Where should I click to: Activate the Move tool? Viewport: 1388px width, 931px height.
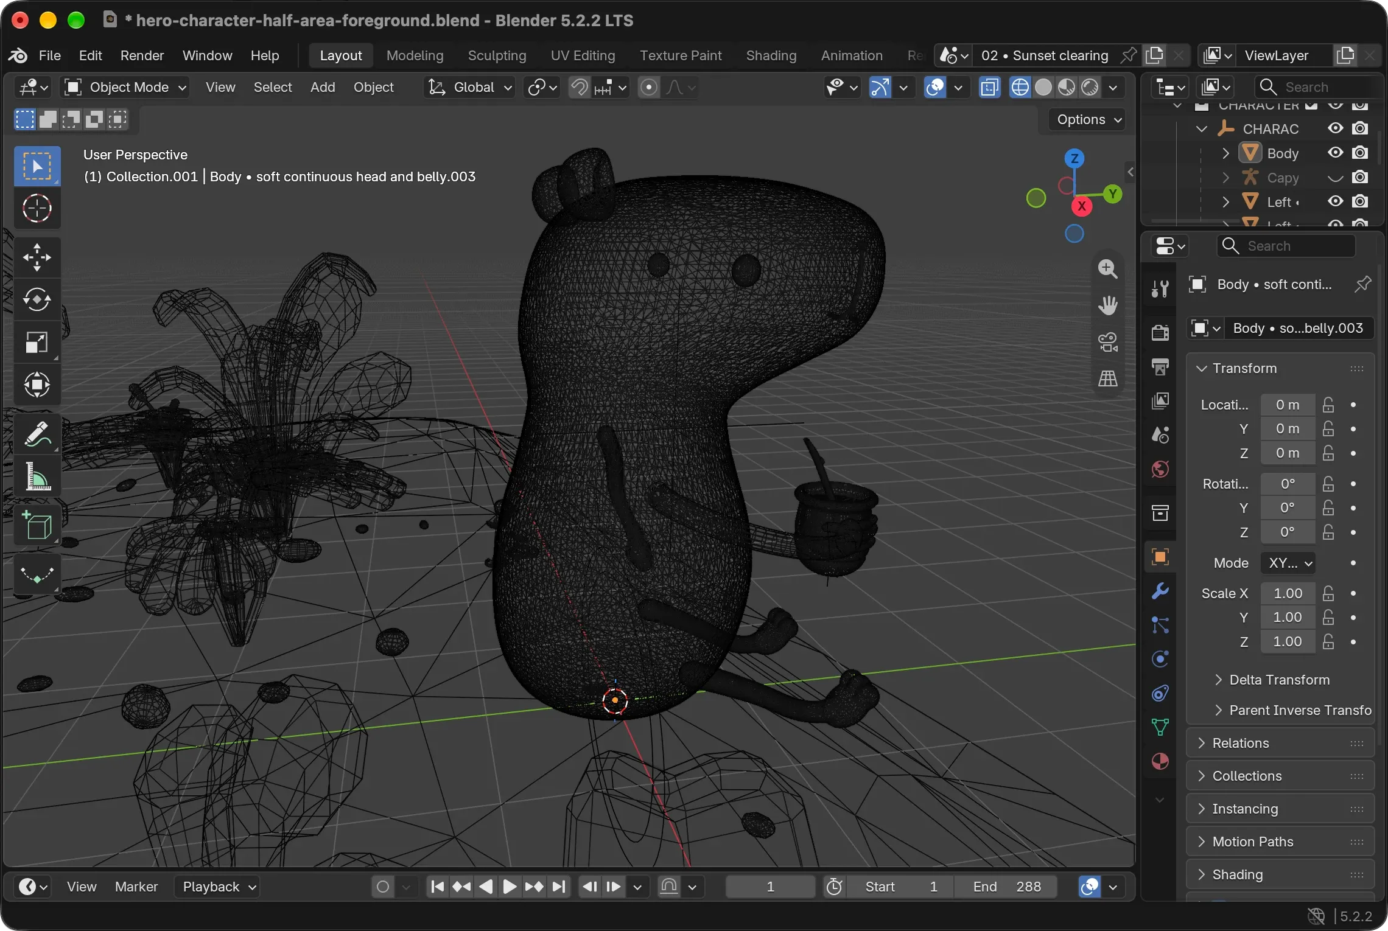37,257
